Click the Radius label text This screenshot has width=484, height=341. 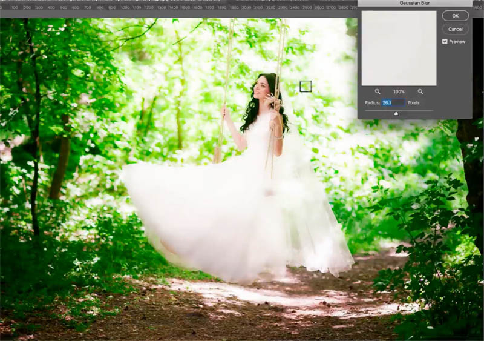(x=372, y=103)
